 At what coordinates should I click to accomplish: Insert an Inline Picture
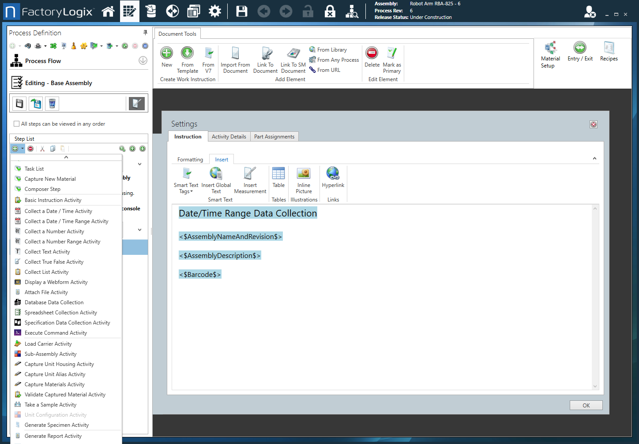click(304, 180)
